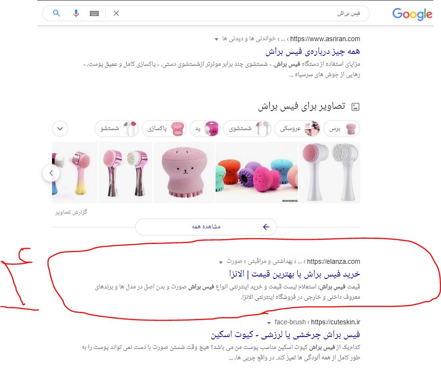441x373 pixels.
Task: Open dropdown arrow beside cuteskin.ir URL
Action: 269,322
